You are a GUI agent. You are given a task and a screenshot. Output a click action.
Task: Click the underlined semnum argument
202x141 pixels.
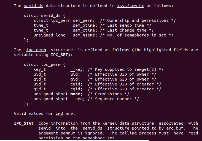tap(68, 133)
